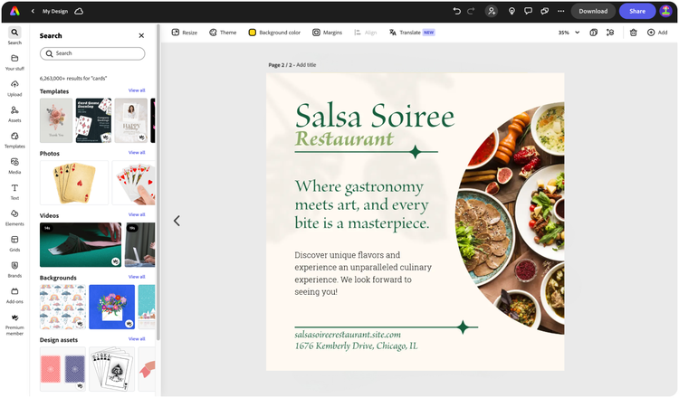Image resolution: width=679 pixels, height=398 pixels.
Task: Click the Share button
Action: click(x=637, y=11)
